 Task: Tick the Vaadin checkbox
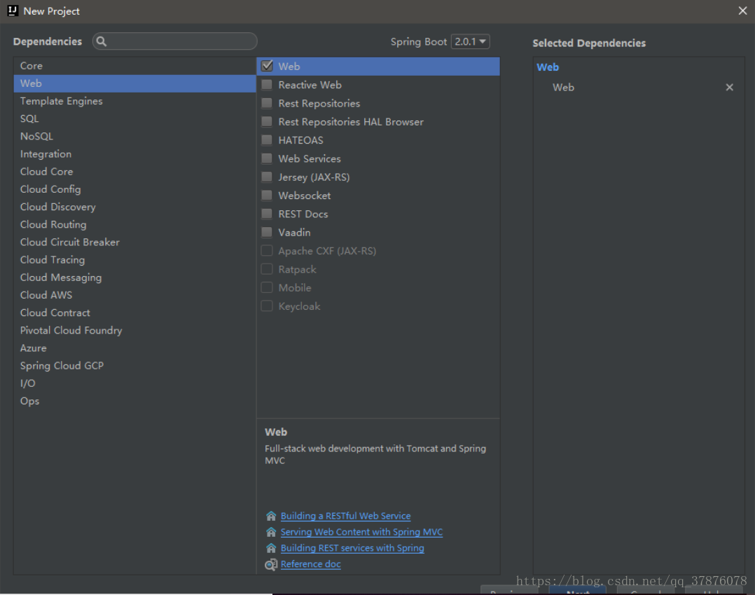267,232
